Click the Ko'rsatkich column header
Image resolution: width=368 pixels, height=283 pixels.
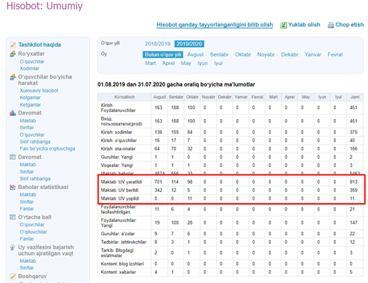point(125,97)
